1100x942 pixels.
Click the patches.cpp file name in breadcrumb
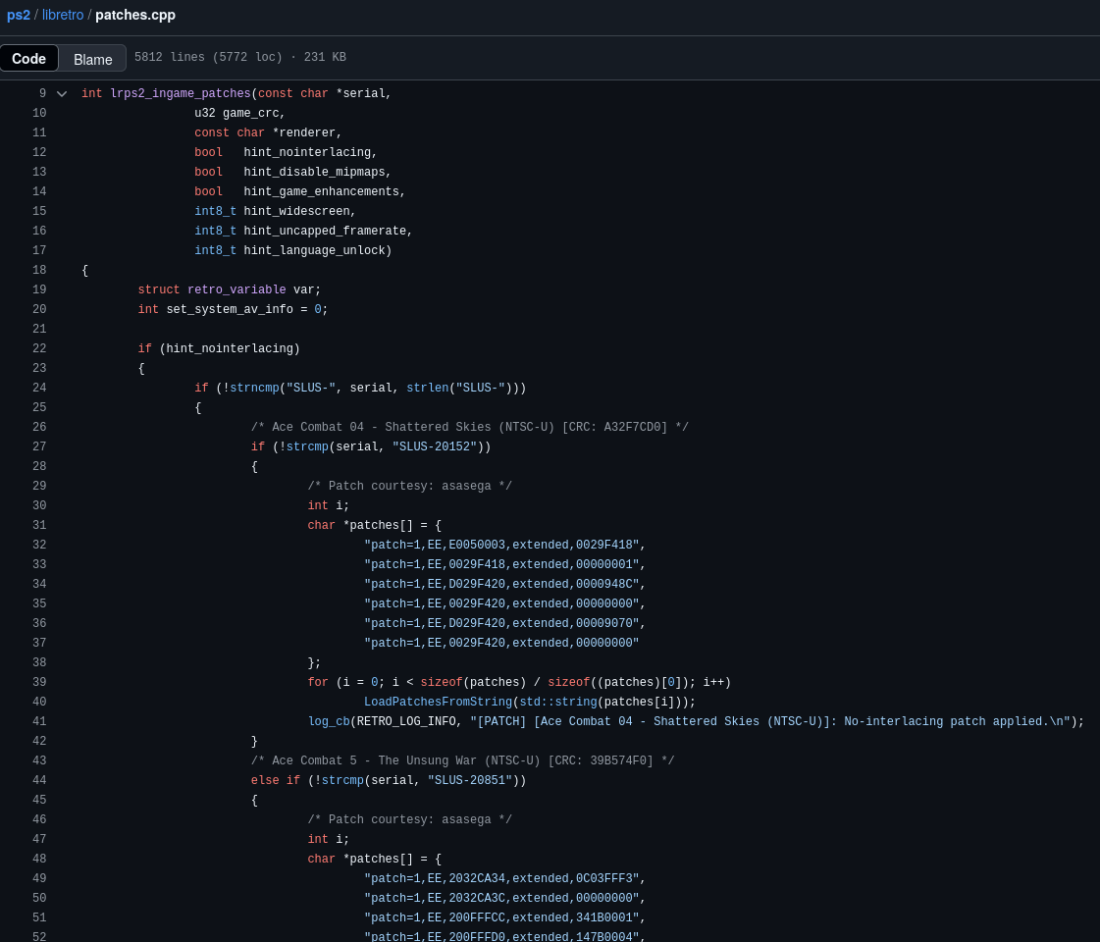(x=135, y=15)
